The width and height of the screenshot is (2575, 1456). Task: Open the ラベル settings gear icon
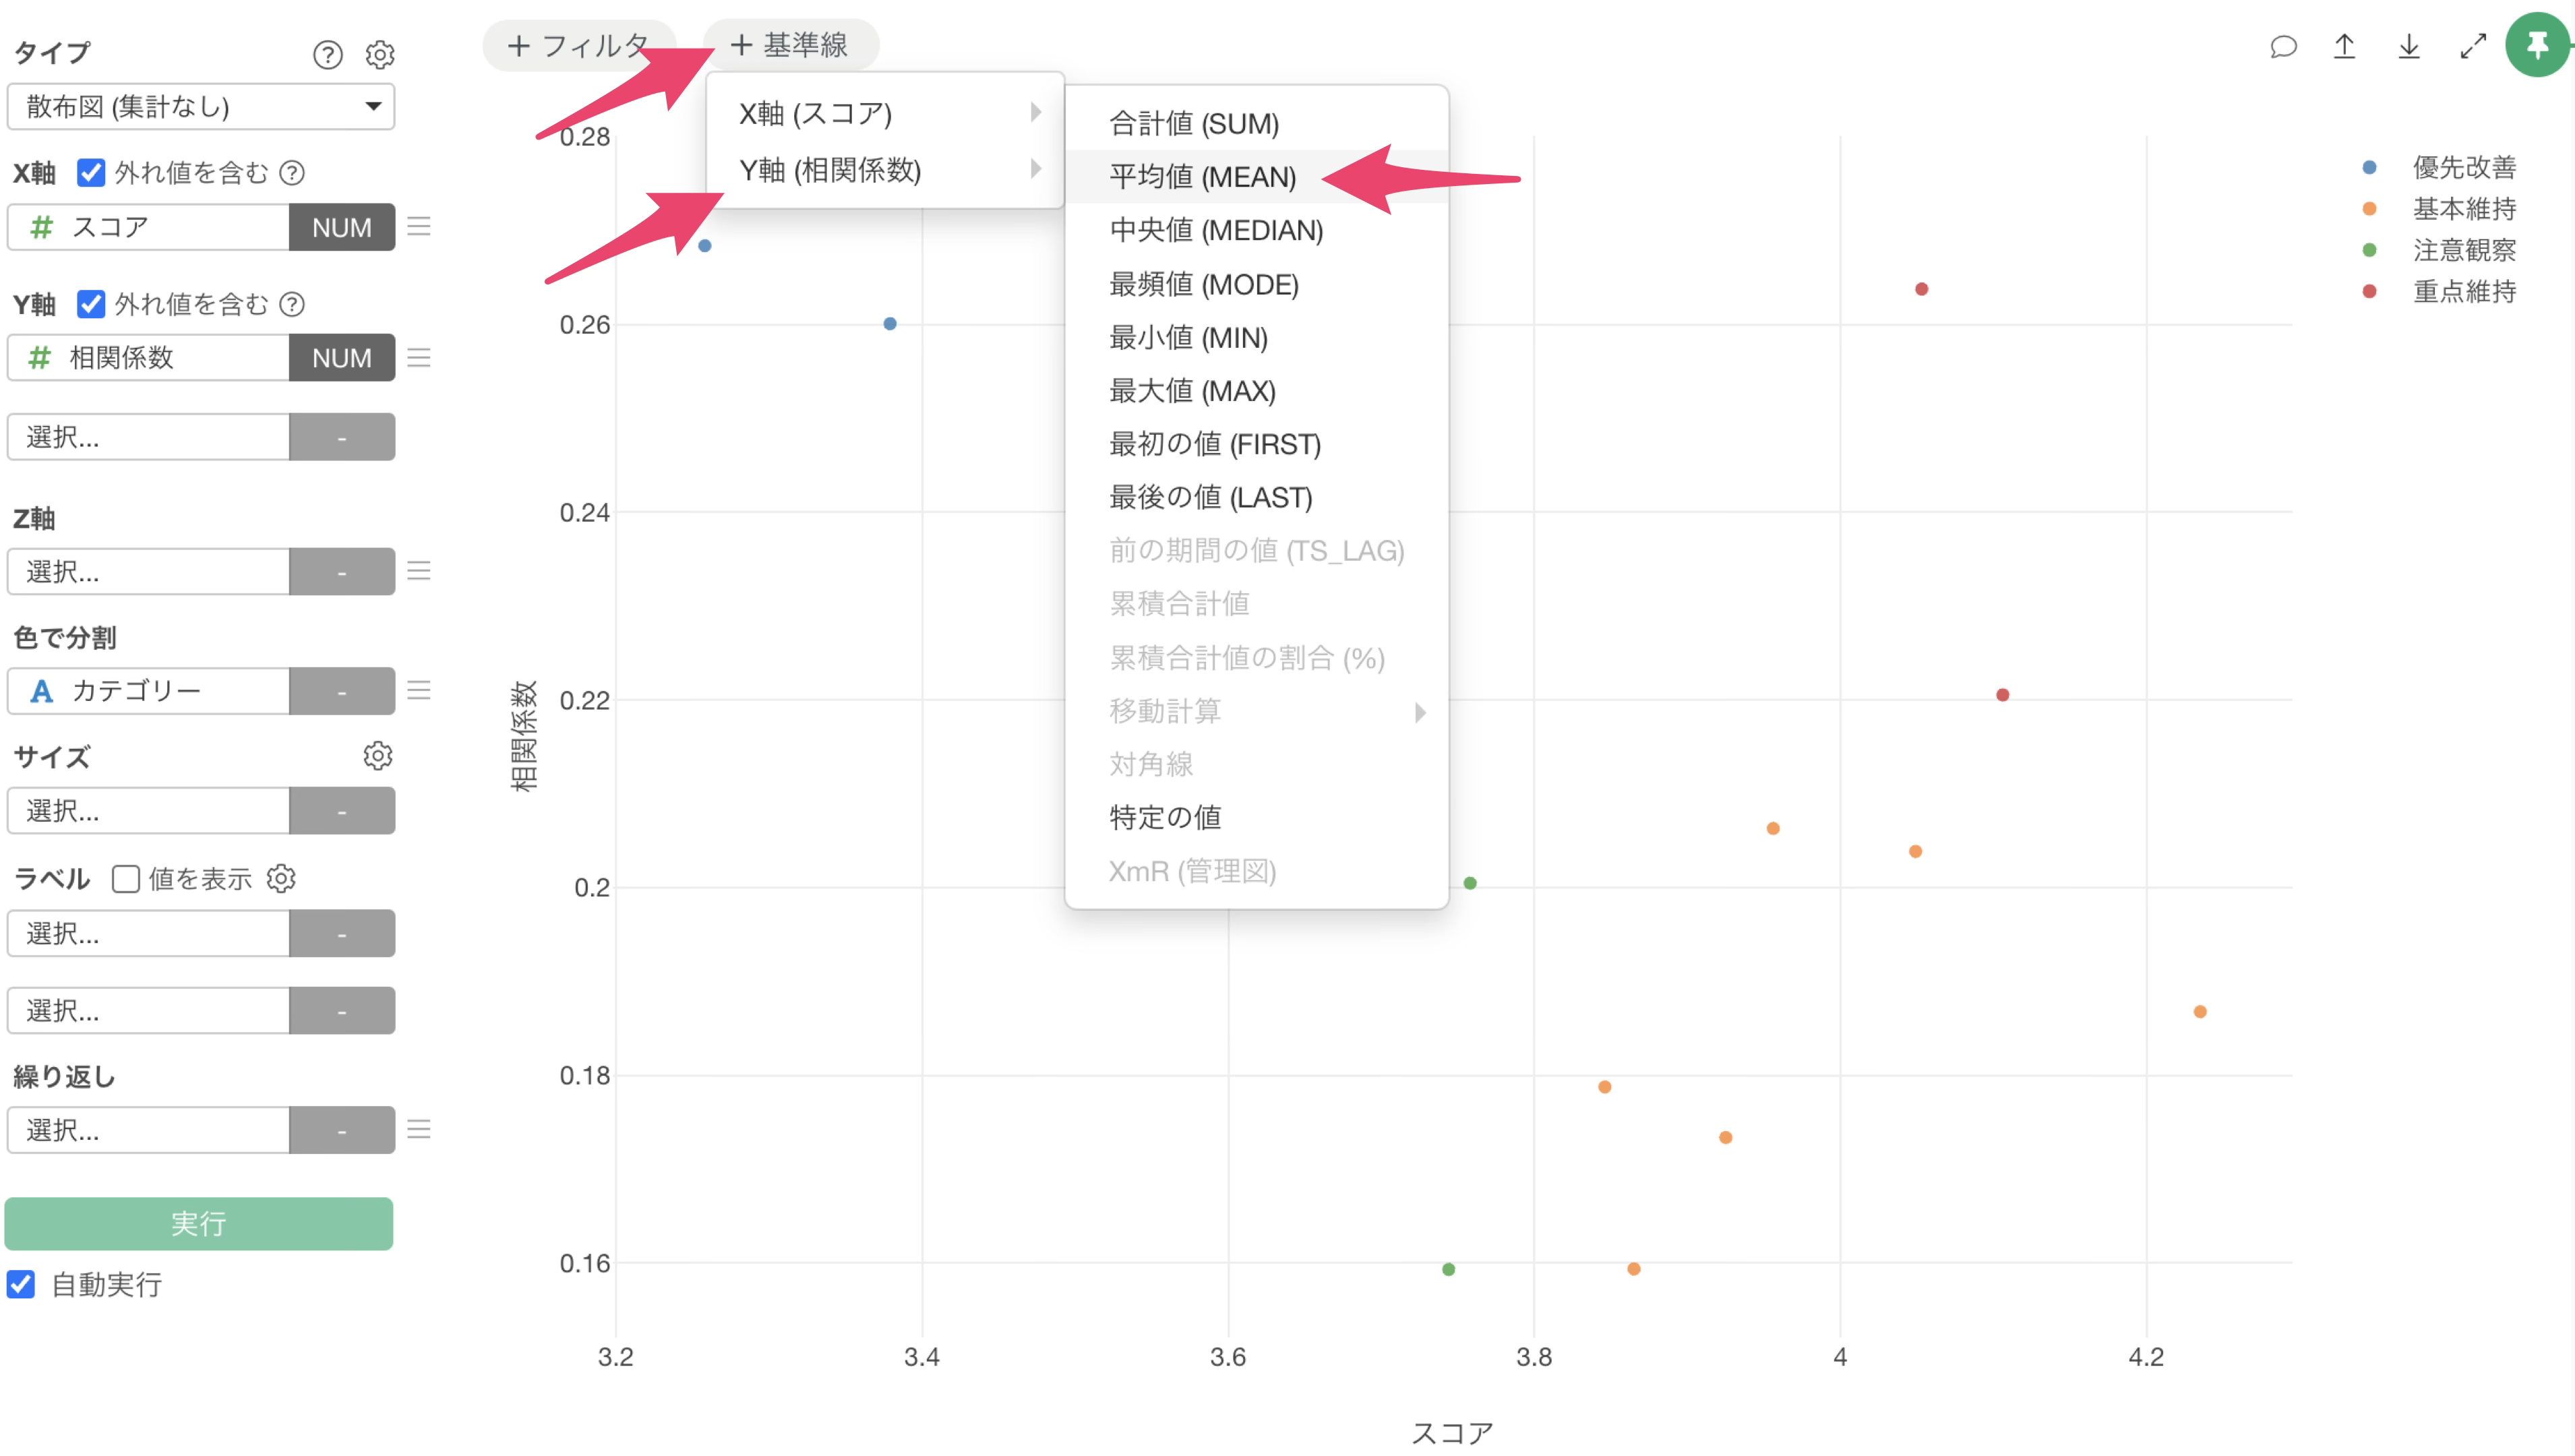coord(281,878)
